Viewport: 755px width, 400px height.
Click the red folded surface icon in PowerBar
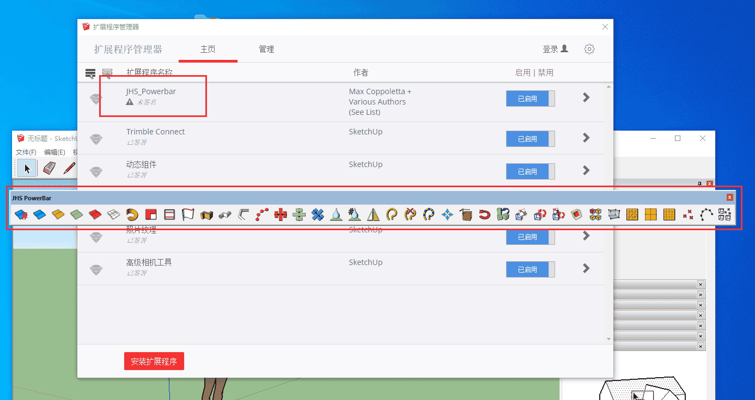coord(95,214)
